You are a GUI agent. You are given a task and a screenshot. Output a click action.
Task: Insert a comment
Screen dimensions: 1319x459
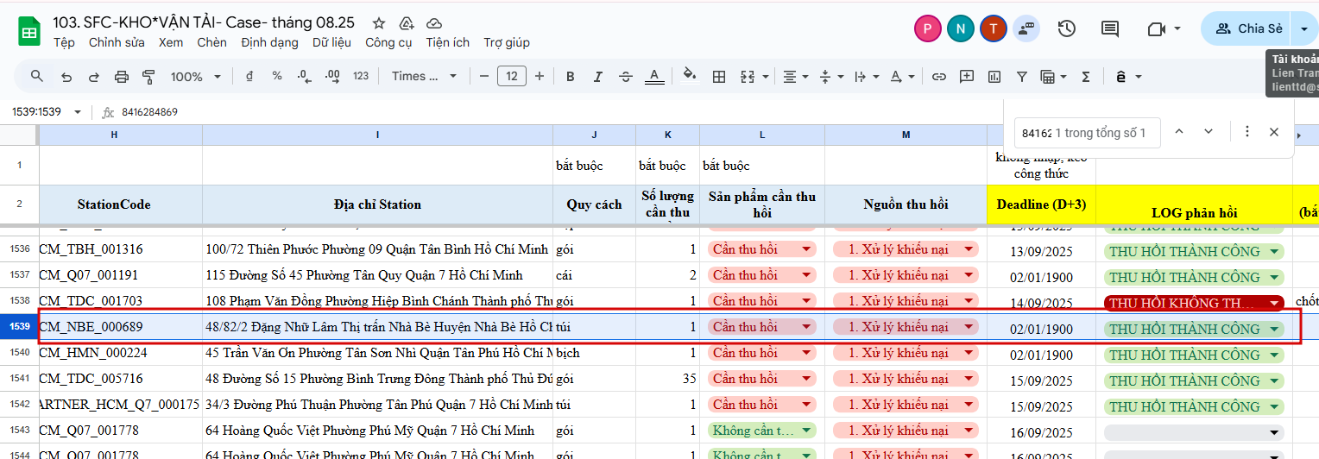[x=967, y=76]
